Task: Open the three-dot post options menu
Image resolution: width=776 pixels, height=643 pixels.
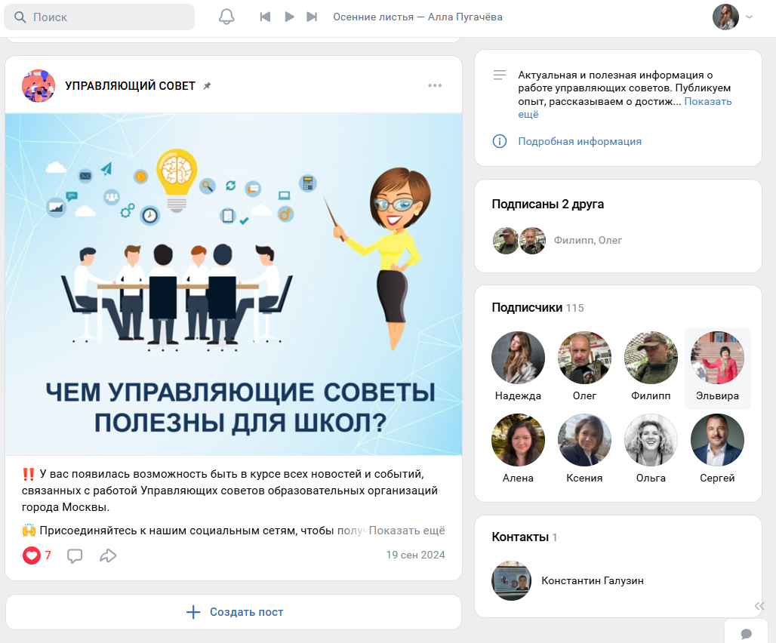Action: pos(435,85)
